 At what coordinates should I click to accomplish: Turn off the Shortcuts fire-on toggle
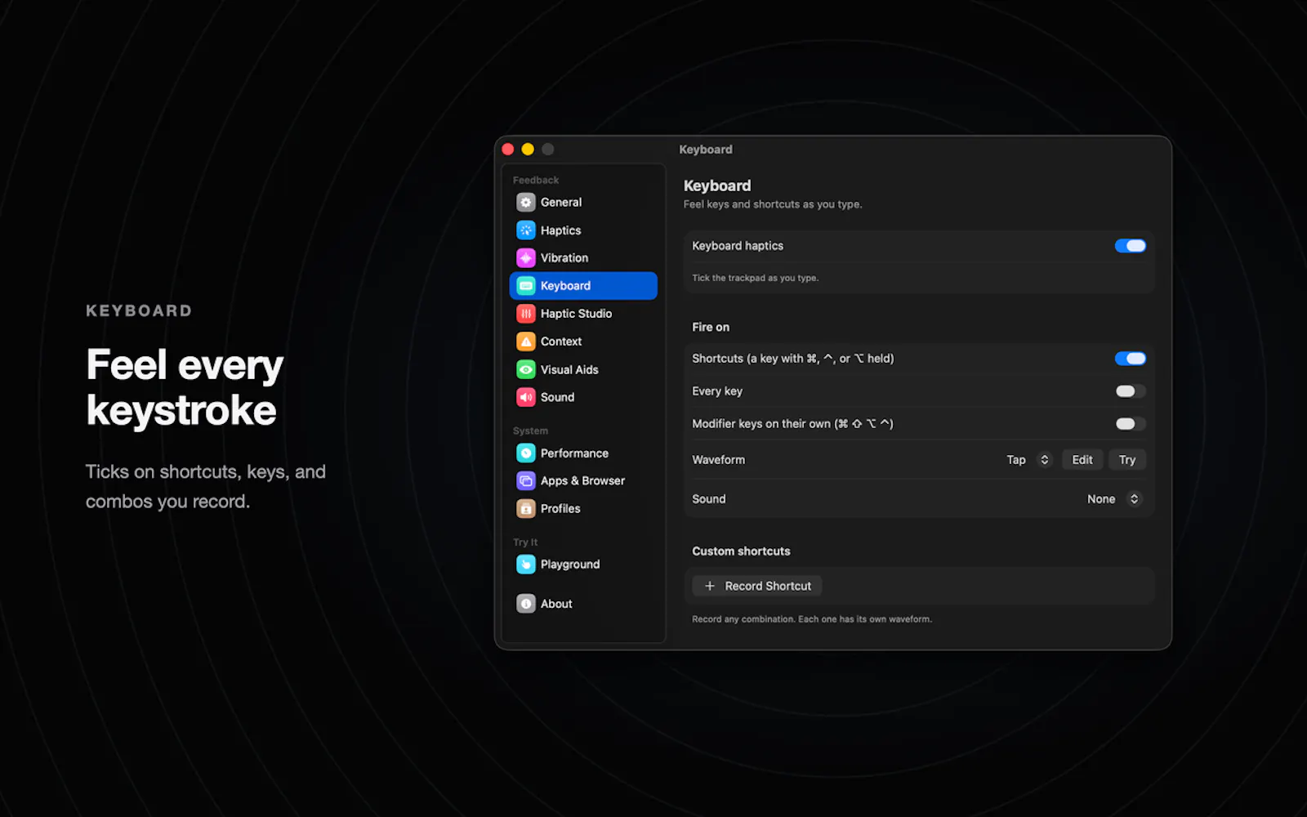click(x=1131, y=359)
